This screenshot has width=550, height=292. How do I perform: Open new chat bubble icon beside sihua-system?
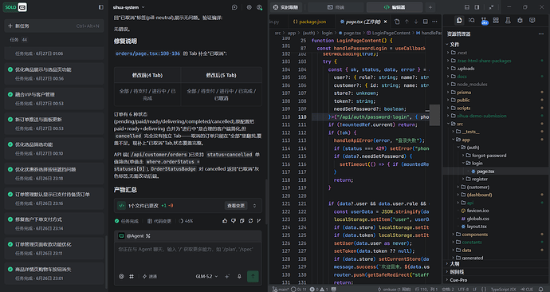(234, 7)
